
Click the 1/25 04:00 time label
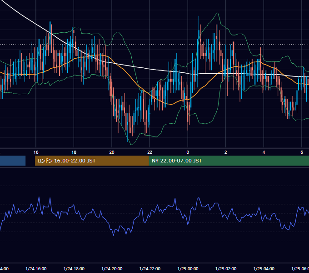264,269
